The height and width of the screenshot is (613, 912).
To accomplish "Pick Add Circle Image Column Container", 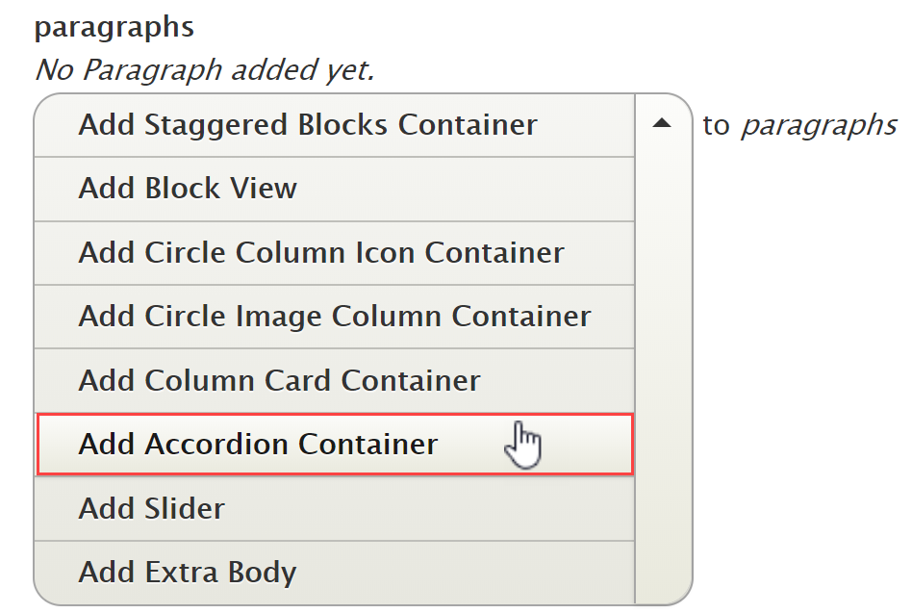I will point(335,316).
